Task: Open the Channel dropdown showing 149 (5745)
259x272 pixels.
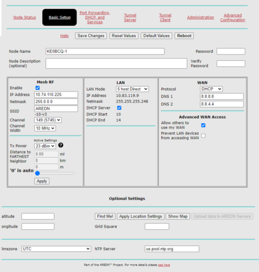Action: (x=48, y=120)
